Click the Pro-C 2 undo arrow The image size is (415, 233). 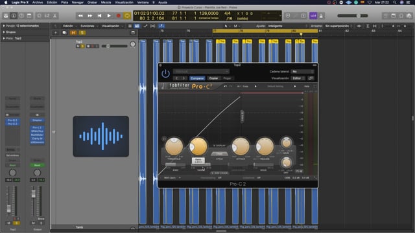click(x=225, y=86)
